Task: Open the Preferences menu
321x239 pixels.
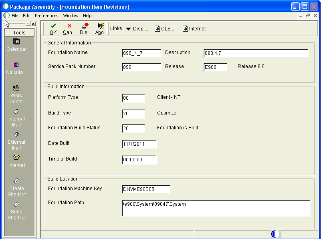Action: [46, 16]
